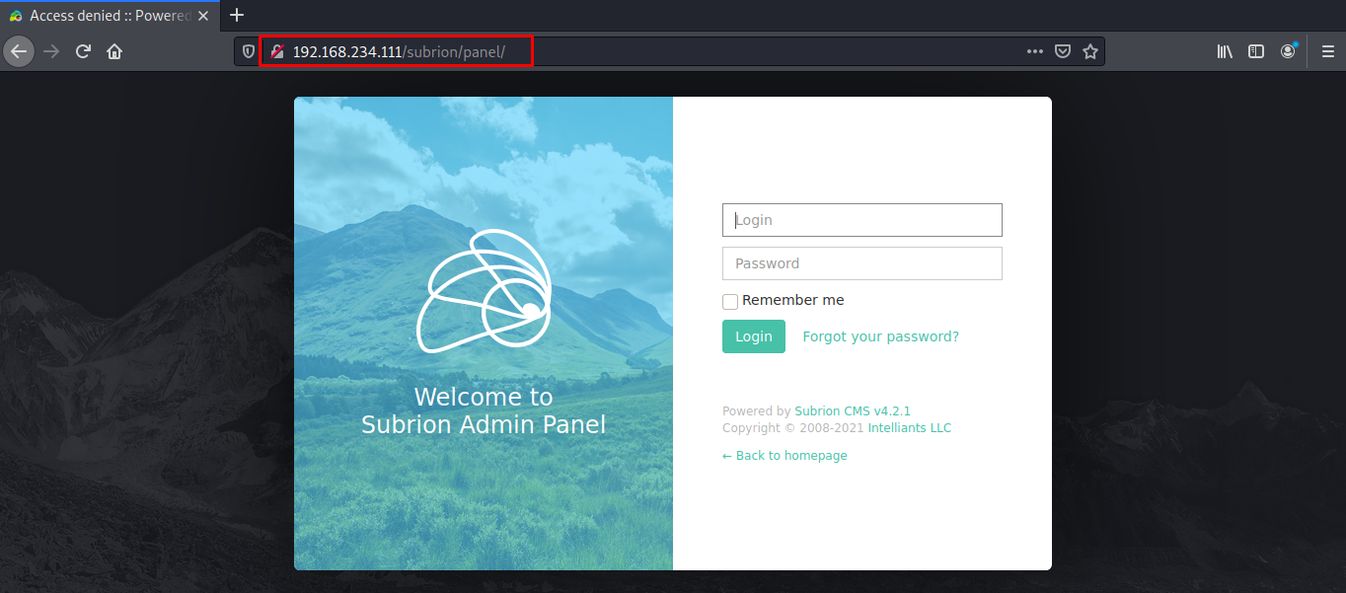
Task: Click the shield tracking protection icon
Action: pyautogui.click(x=248, y=51)
